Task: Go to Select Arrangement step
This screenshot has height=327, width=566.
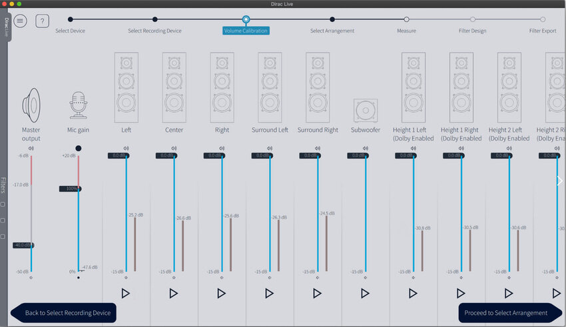Action: pyautogui.click(x=332, y=19)
